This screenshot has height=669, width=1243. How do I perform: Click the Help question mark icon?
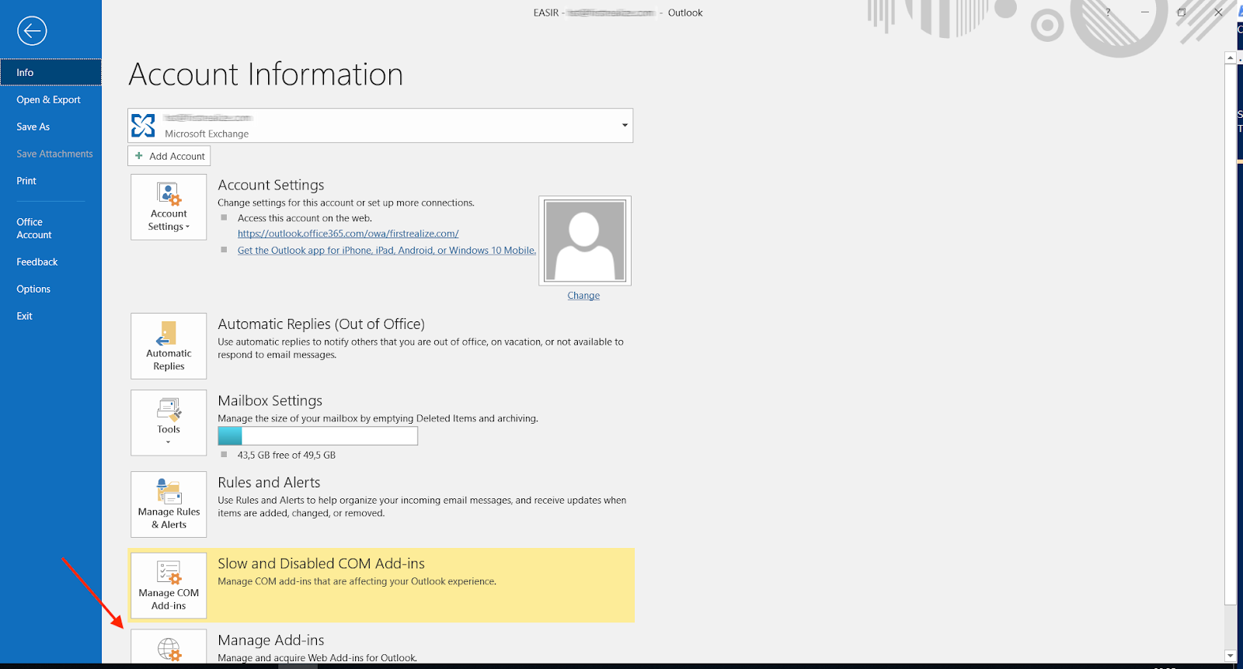coord(1108,12)
